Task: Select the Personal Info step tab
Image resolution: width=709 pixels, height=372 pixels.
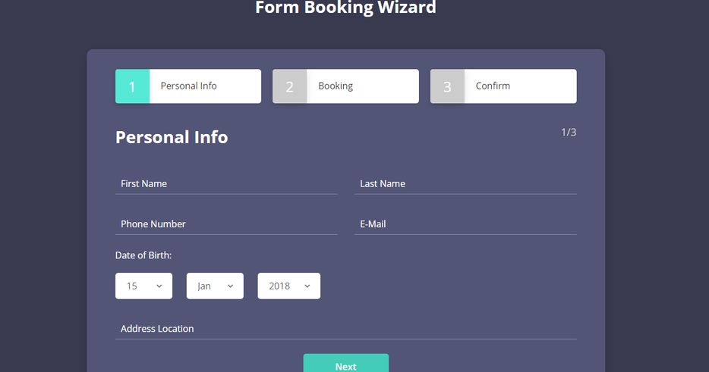Action: click(188, 86)
